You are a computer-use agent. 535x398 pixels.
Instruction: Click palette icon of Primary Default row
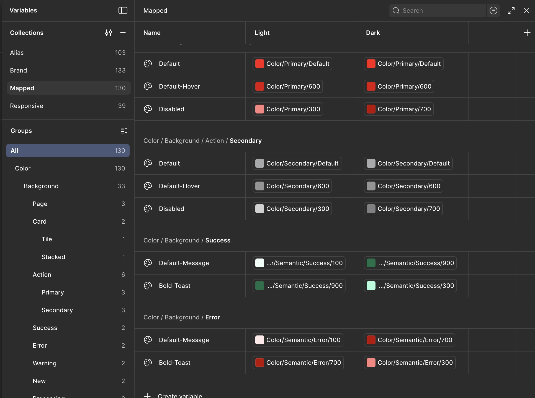[x=148, y=64]
